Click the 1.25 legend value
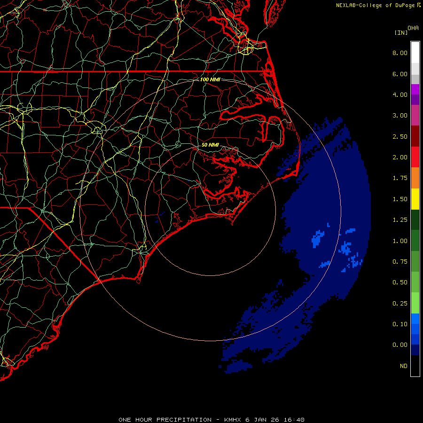Viewport: 423px width, 423px height. [400, 220]
